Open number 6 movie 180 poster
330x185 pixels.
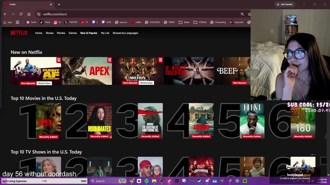point(303,121)
